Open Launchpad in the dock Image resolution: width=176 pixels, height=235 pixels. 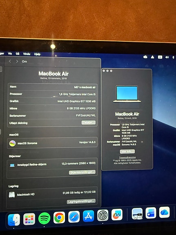click(29, 219)
